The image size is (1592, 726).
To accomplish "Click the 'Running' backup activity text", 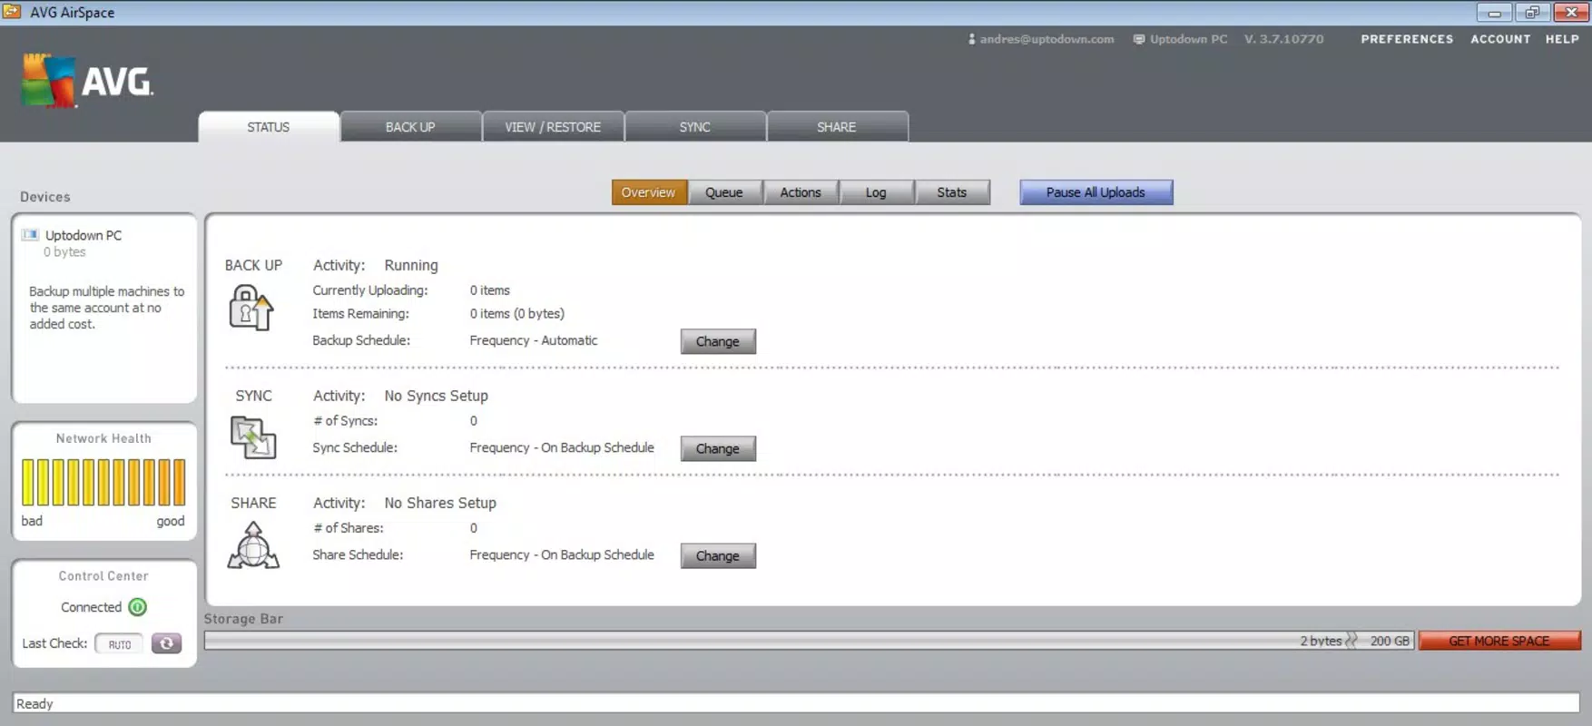I will 411,265.
